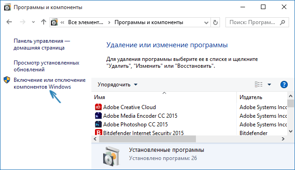Expand the address bar history chevron
Image resolution: width=295 pixels, height=170 pixels.
click(206, 23)
